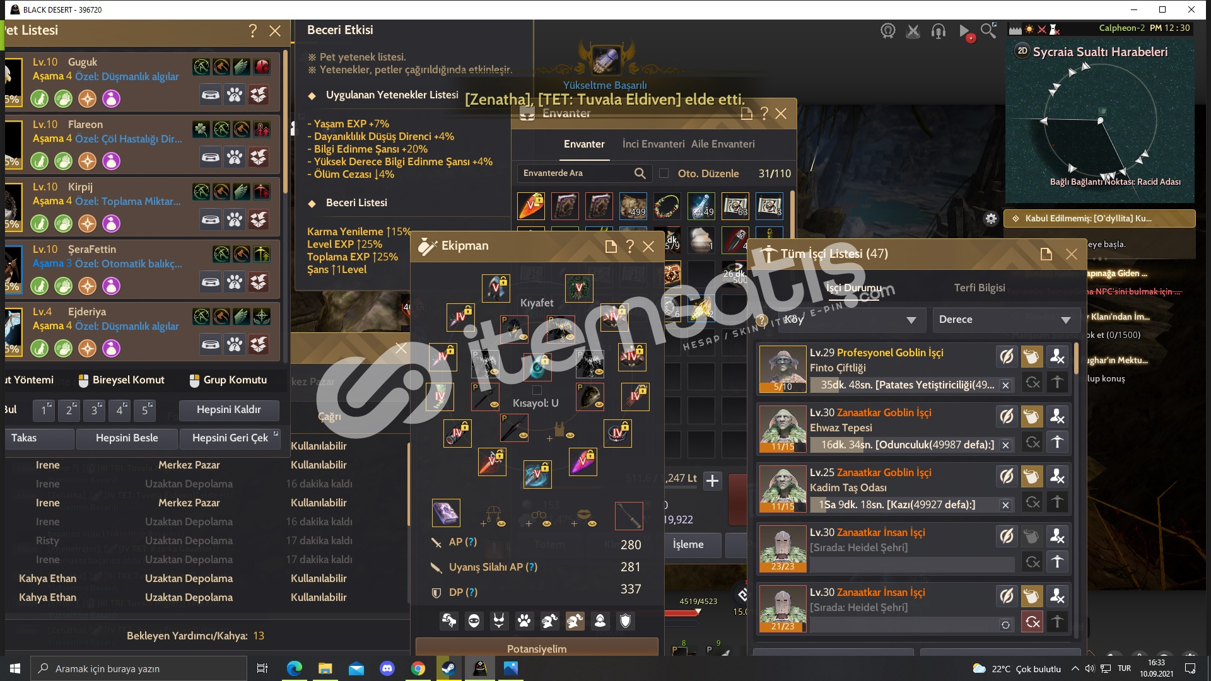The width and height of the screenshot is (1211, 681).
Task: Switch to Aile Envanteri tab
Action: pos(723,144)
